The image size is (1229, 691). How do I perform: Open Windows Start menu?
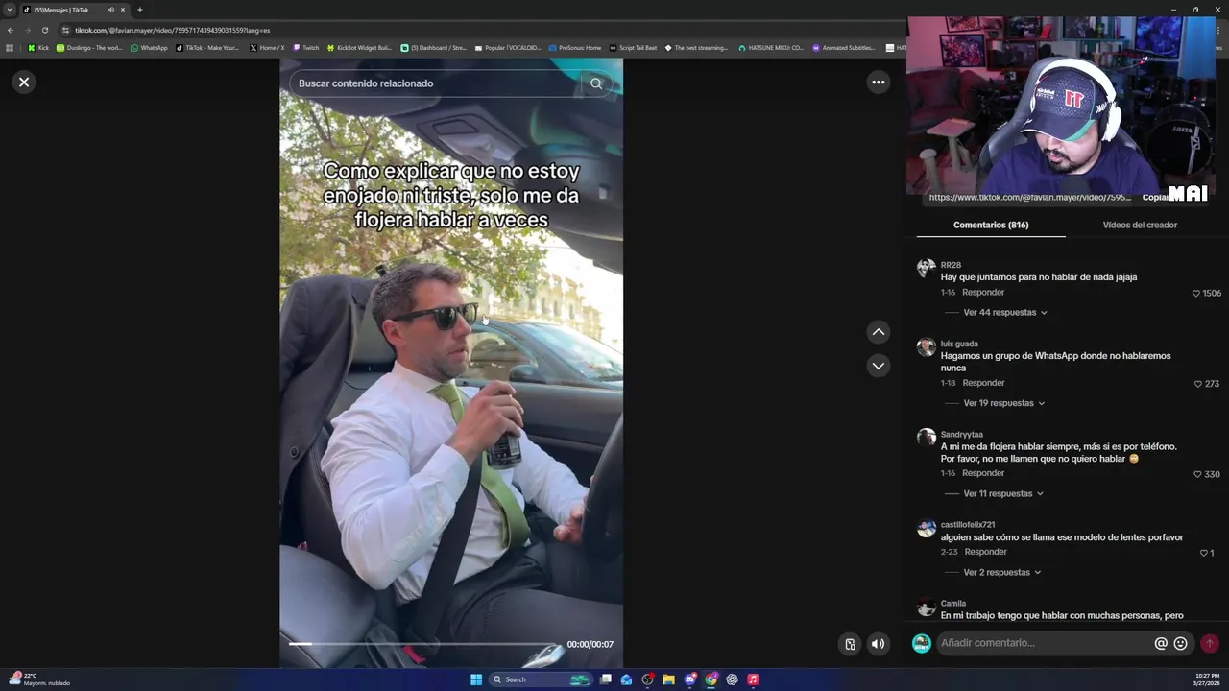coord(476,679)
